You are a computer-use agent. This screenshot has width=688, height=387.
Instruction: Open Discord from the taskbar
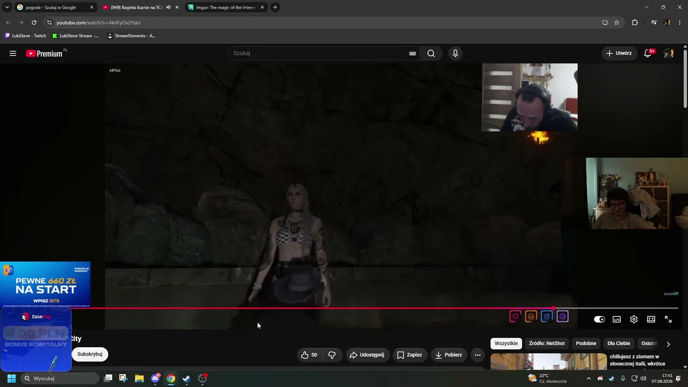[155, 378]
